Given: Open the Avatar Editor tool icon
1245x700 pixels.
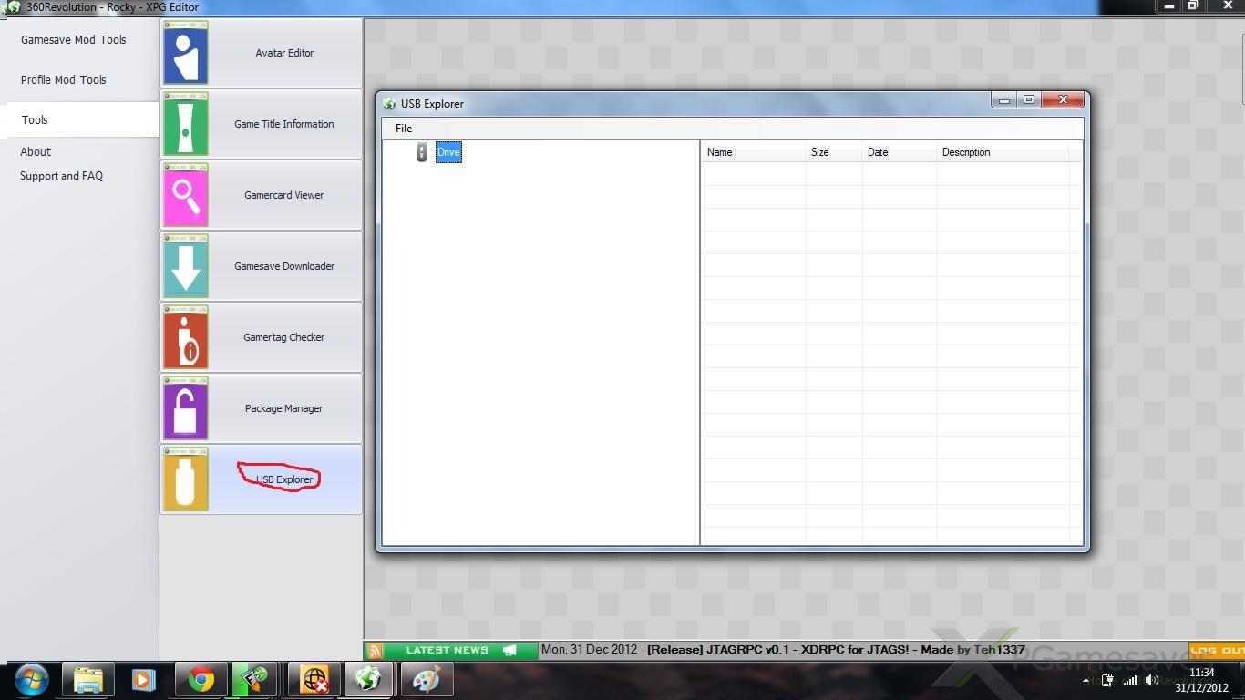Looking at the screenshot, I should click(186, 54).
